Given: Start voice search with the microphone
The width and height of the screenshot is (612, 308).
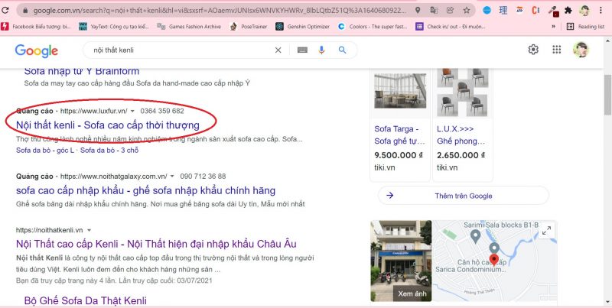Looking at the screenshot, I should (321, 50).
